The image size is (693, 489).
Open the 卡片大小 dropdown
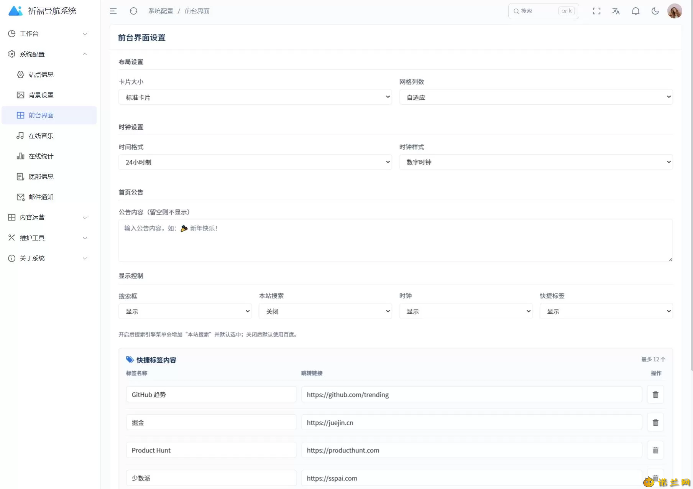point(255,97)
